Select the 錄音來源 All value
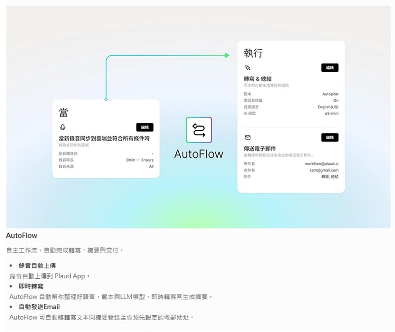 coord(151,167)
